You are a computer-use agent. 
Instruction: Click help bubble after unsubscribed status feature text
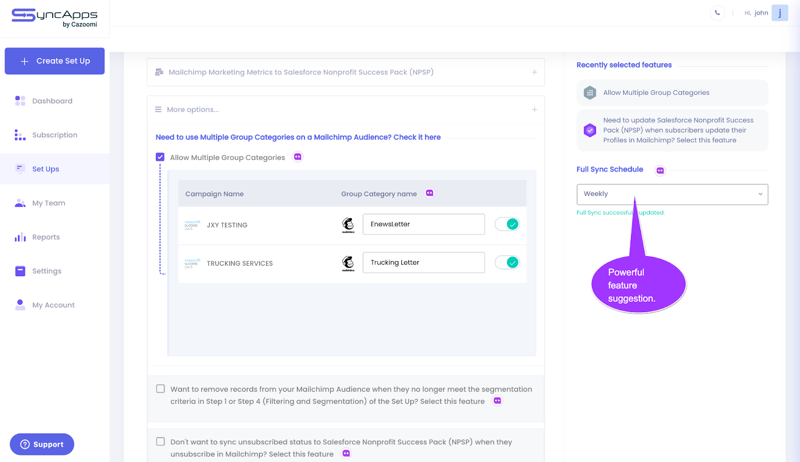(x=346, y=454)
